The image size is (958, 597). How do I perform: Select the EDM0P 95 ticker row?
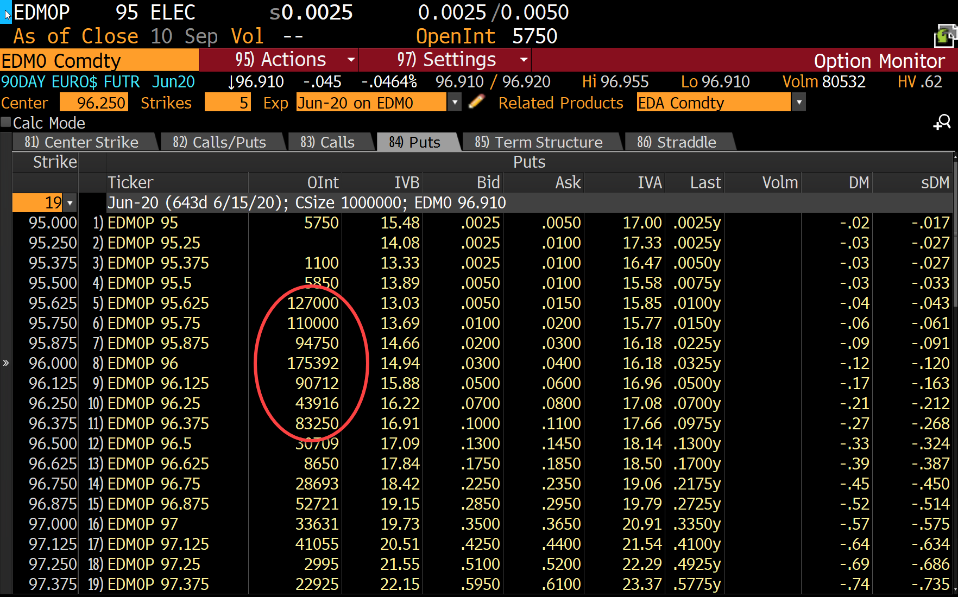pos(143,223)
